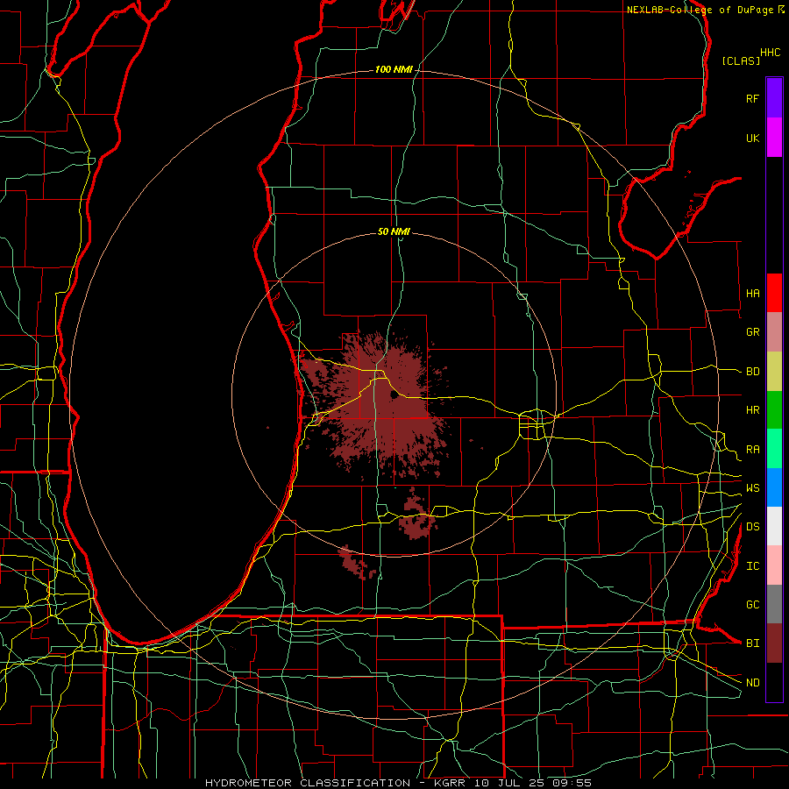Click the WS legend label
Viewport: 789px width, 789px height.
coord(752,488)
